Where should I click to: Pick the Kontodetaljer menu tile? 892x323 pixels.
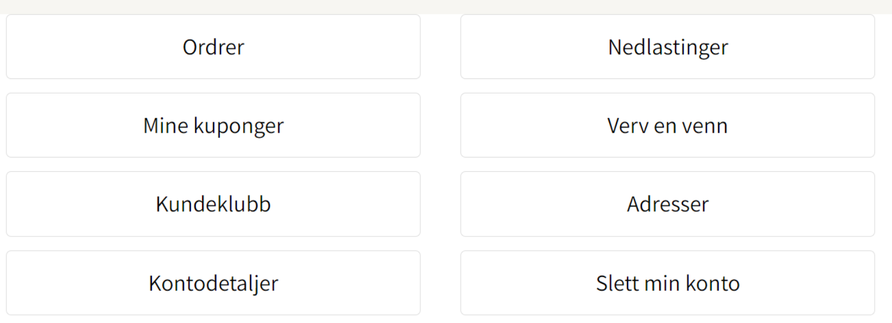(213, 283)
